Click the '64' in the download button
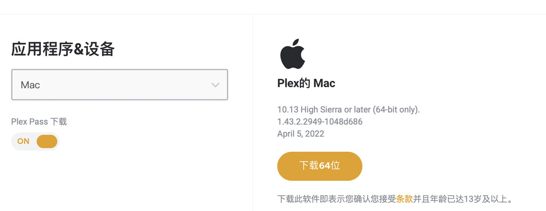 click(324, 166)
